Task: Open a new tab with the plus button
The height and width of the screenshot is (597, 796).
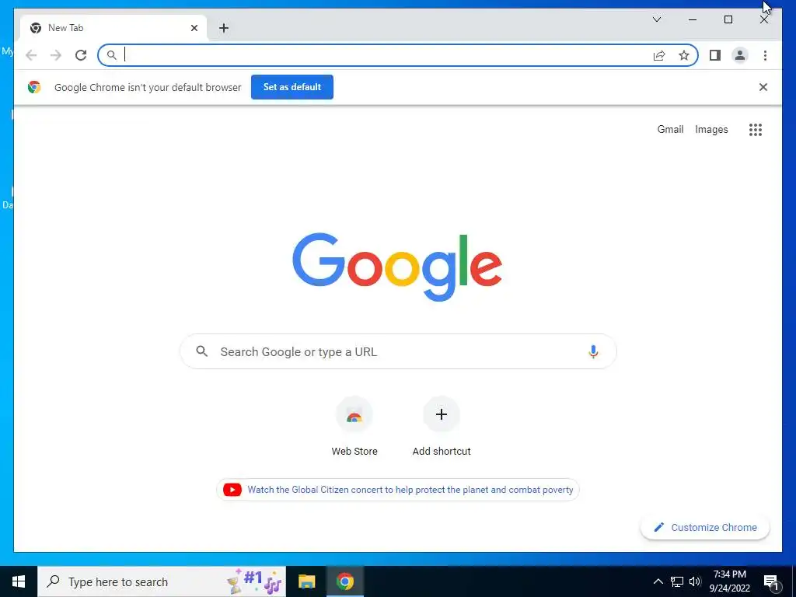Action: (x=224, y=28)
